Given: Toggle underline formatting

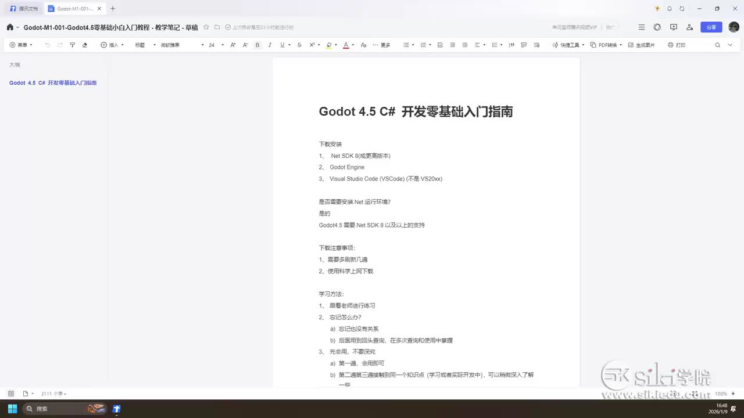Looking at the screenshot, I should [x=282, y=45].
